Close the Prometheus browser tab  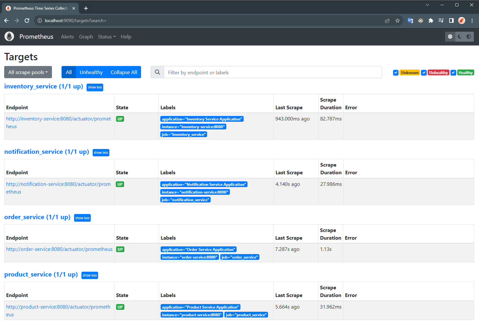(74, 8)
